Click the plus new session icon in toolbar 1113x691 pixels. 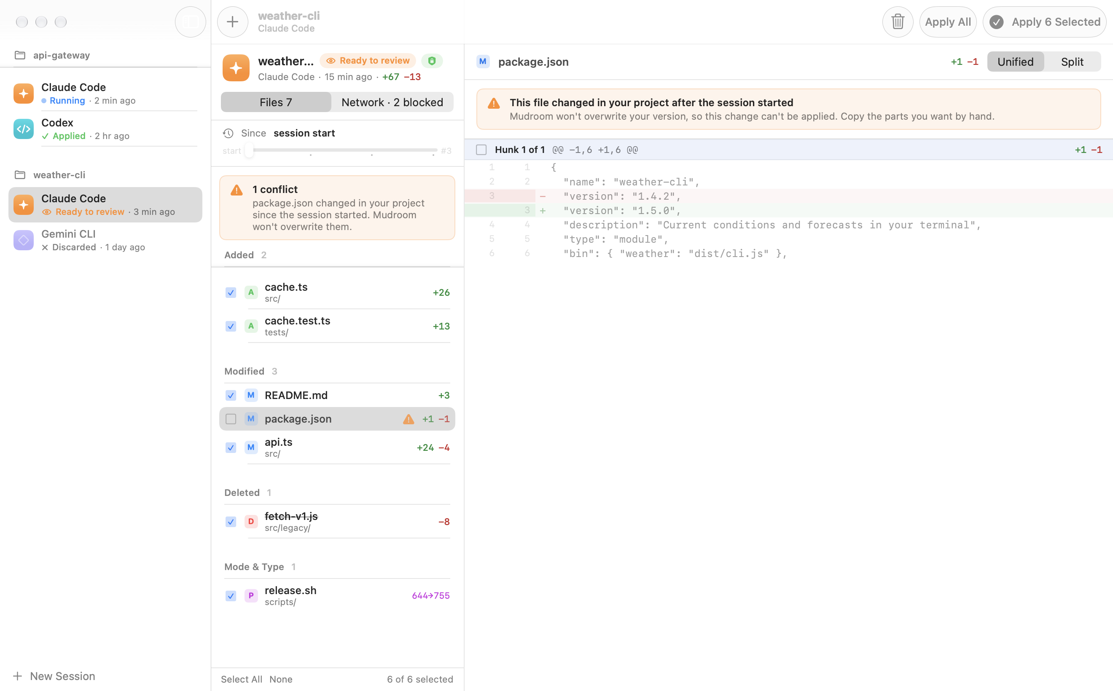(x=233, y=22)
